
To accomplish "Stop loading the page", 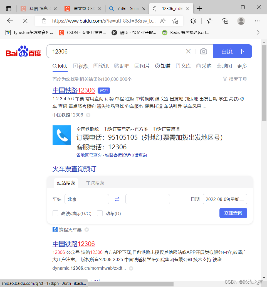I will [25, 21].
